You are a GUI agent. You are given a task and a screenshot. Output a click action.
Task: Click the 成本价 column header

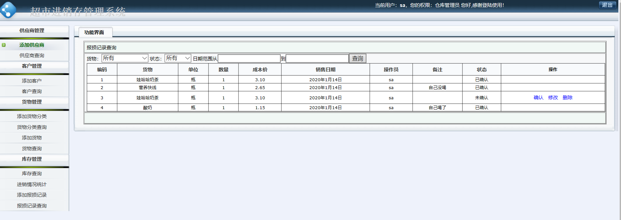(260, 70)
